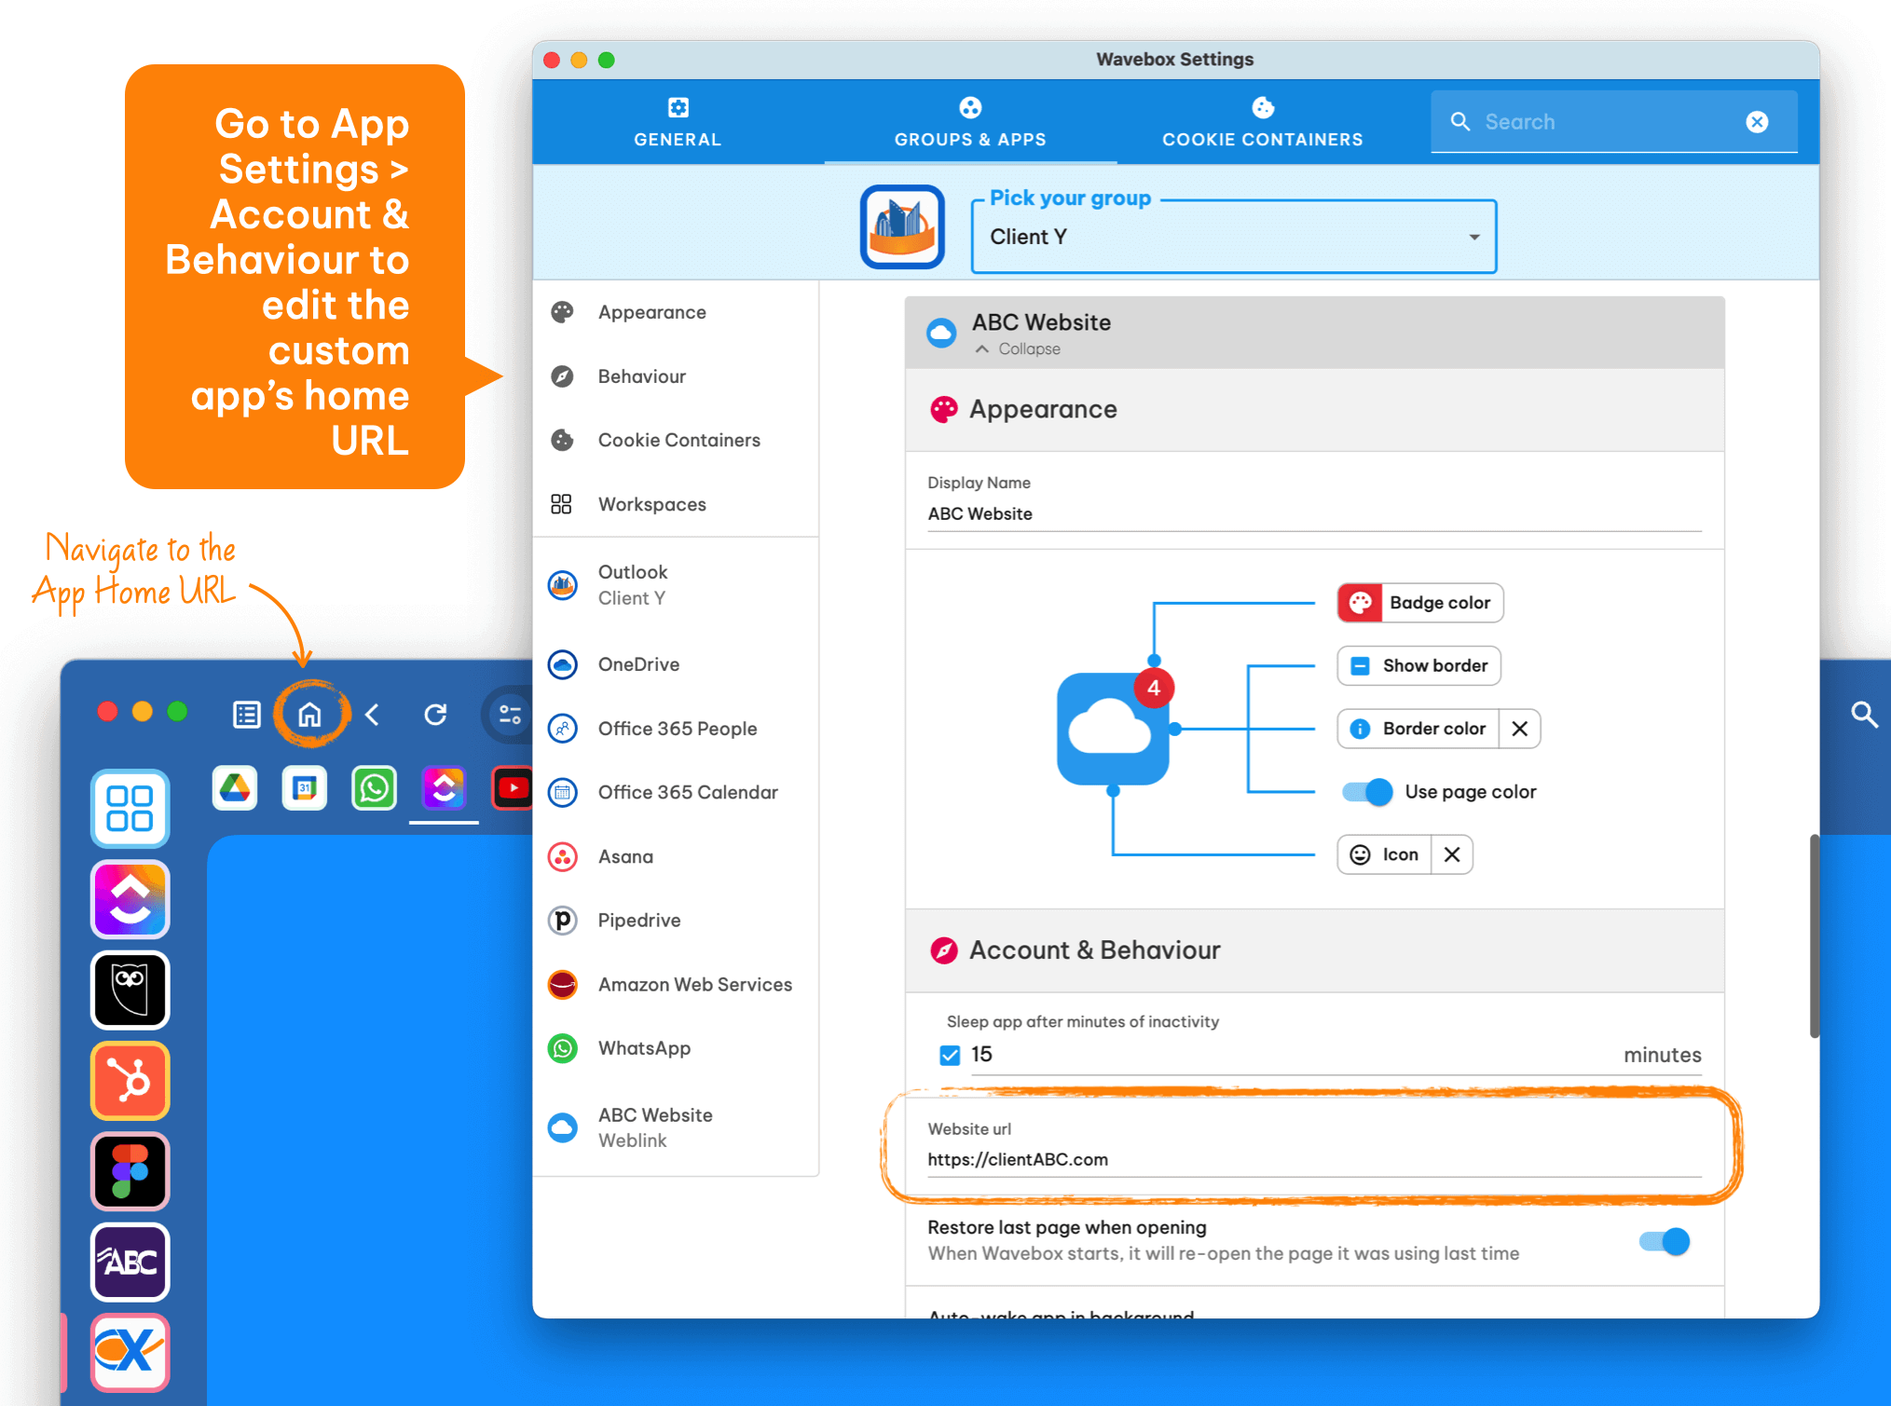Image resolution: width=1891 pixels, height=1406 pixels.
Task: Enable Sleep app after inactivity checkbox
Action: [947, 1053]
